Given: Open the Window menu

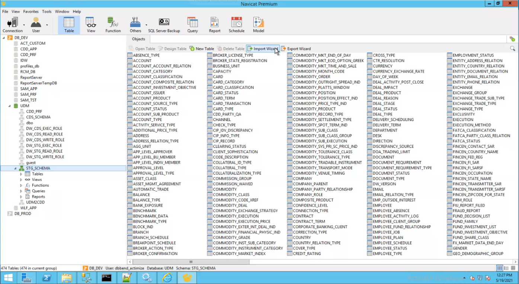Looking at the screenshot, I should tap(62, 12).
